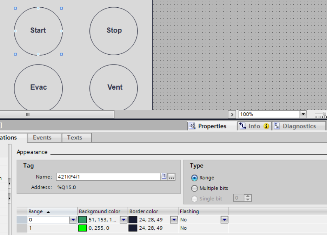Open Background color dropdown for range 0
Image resolution: width=327 pixels, height=235 pixels.
(x=124, y=220)
